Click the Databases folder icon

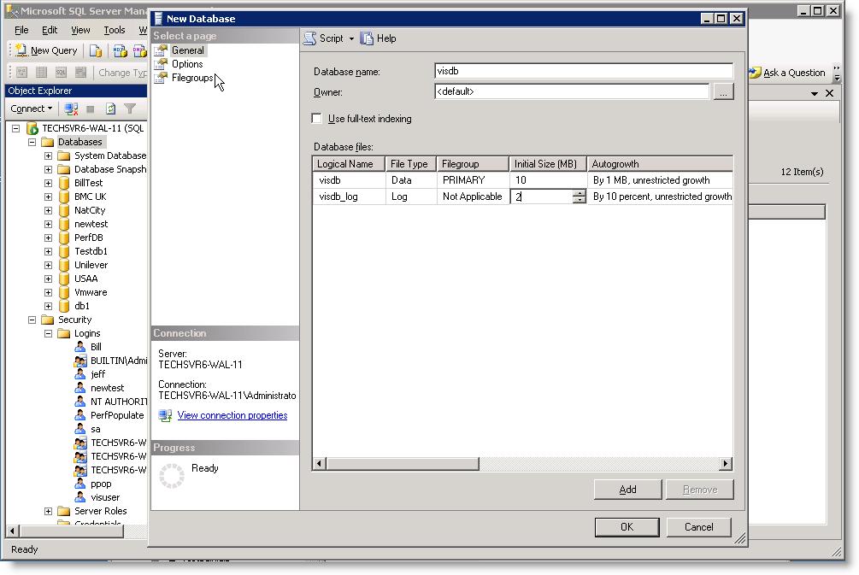click(x=48, y=142)
